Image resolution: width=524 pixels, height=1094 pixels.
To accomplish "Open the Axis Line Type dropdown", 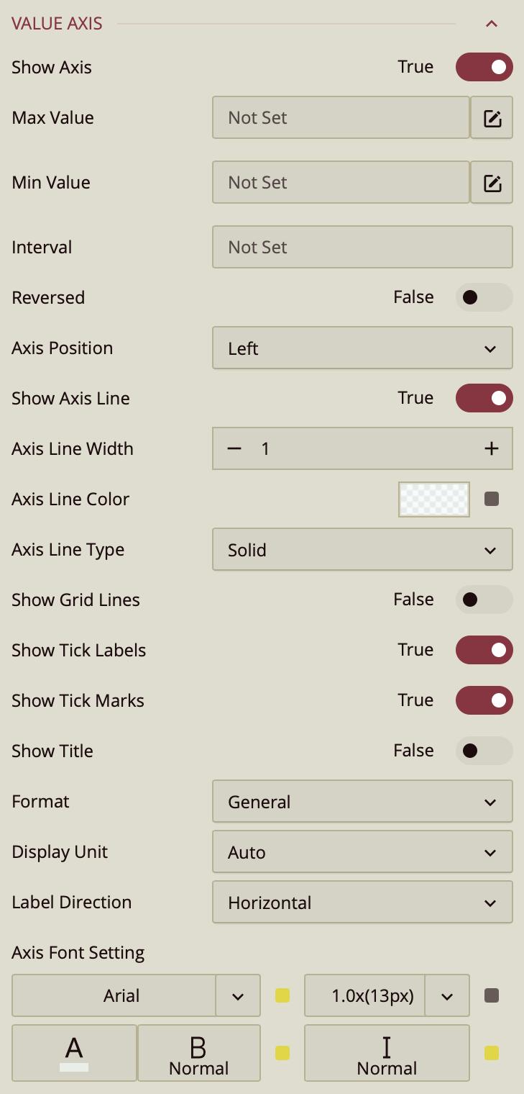I will point(362,550).
